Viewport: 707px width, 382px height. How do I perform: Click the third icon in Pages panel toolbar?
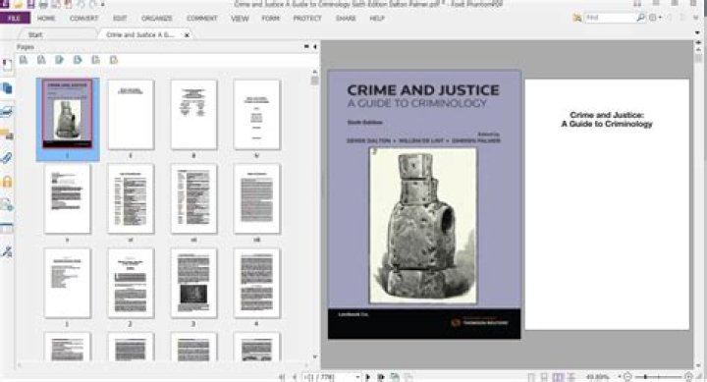60,60
